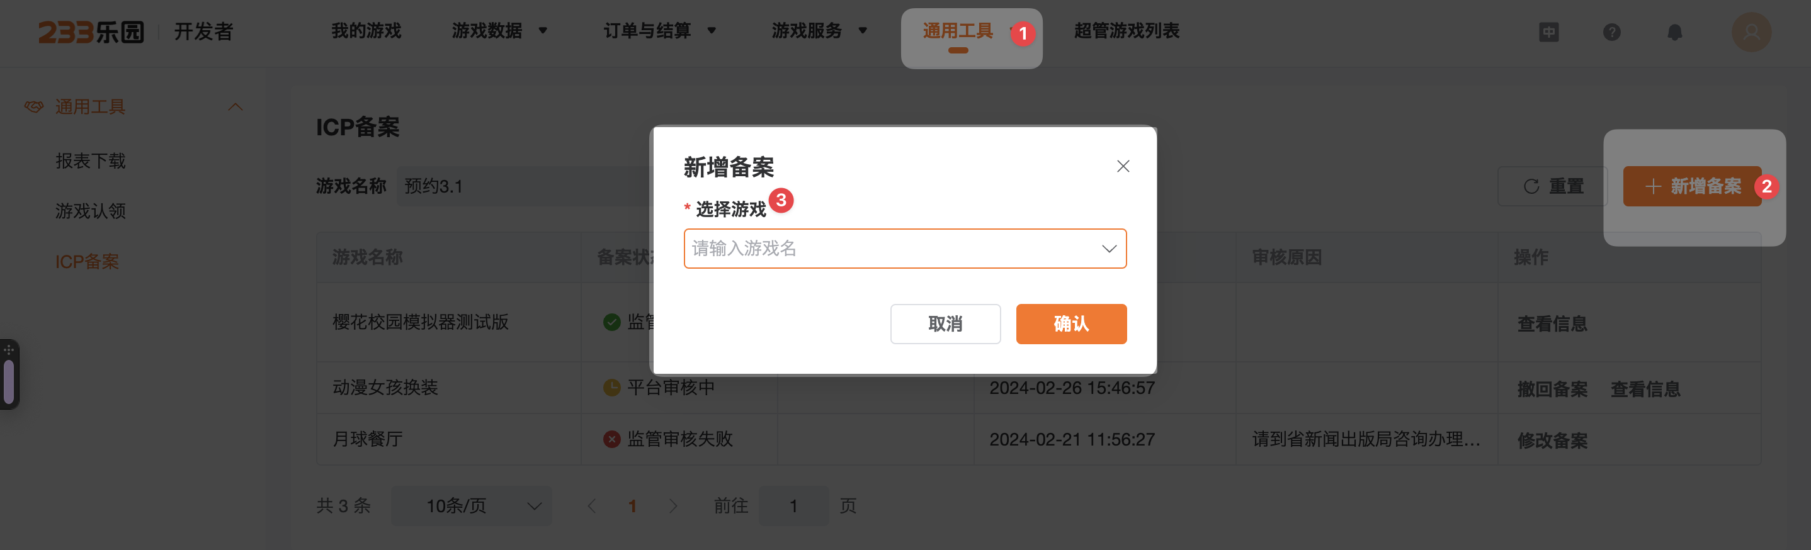The height and width of the screenshot is (550, 1811).
Task: Click the user avatar icon
Action: 1751,31
